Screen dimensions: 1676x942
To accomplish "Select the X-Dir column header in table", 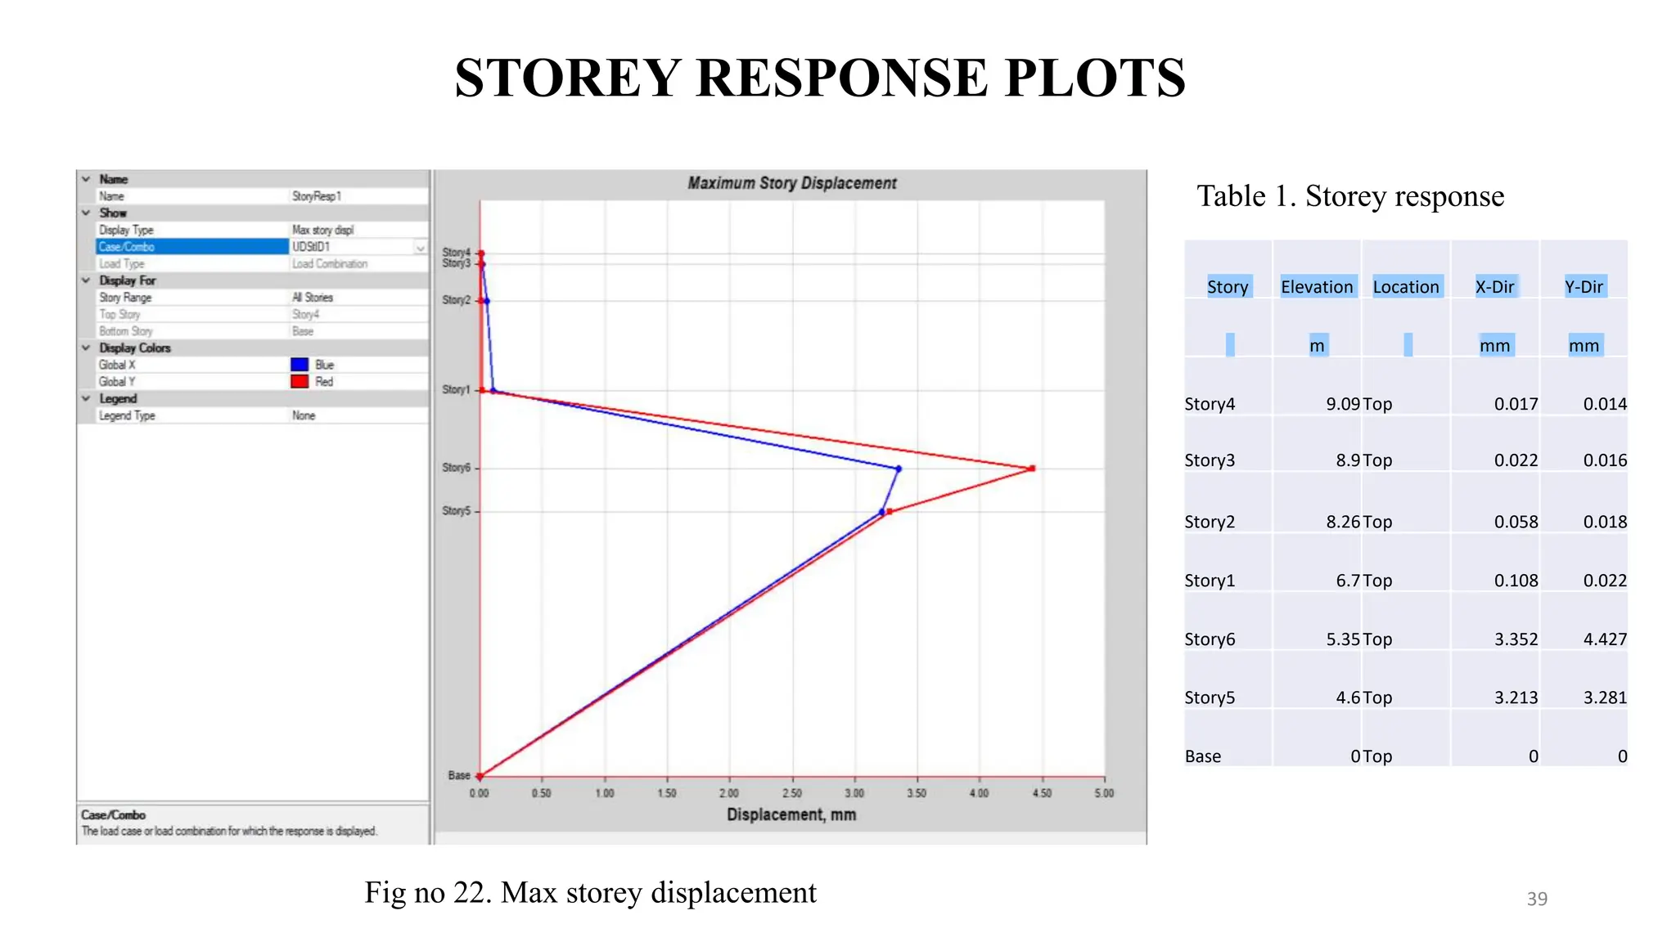I will (1494, 287).
